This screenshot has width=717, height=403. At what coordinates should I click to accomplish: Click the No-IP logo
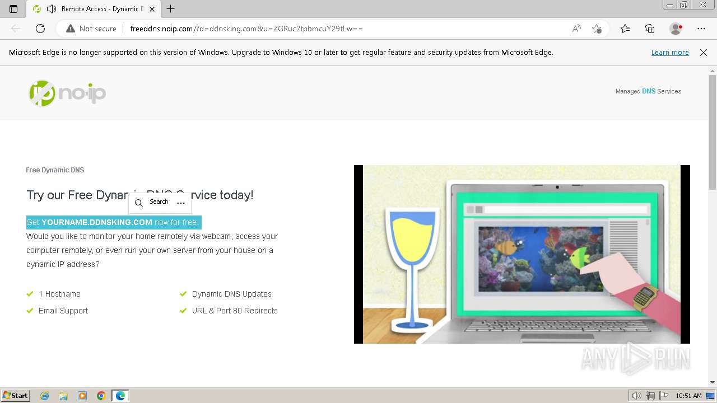pyautogui.click(x=67, y=93)
